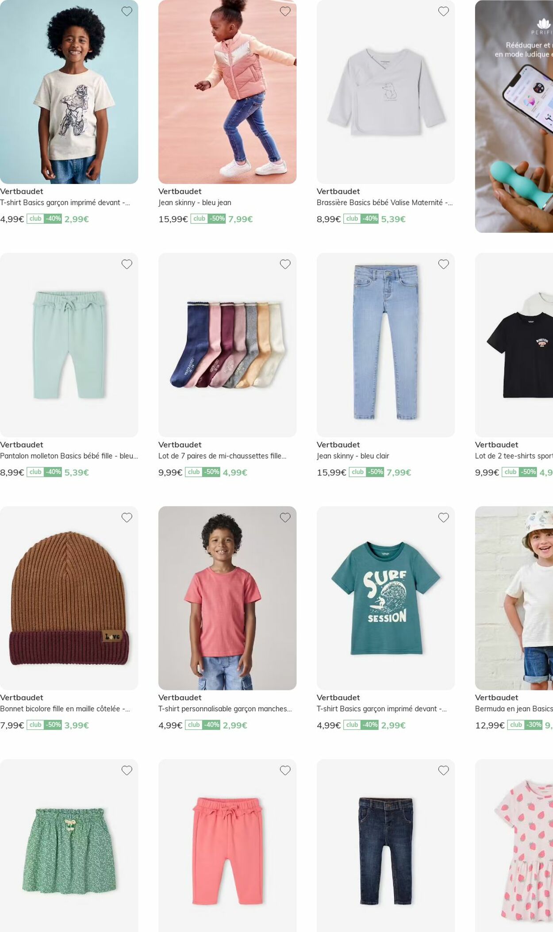Open the Surf Session t-shirt picture
Image resolution: width=553 pixels, height=932 pixels.
(386, 598)
